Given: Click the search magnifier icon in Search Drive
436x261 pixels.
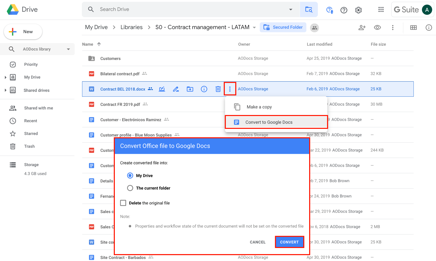Looking at the screenshot, I should pos(91,9).
